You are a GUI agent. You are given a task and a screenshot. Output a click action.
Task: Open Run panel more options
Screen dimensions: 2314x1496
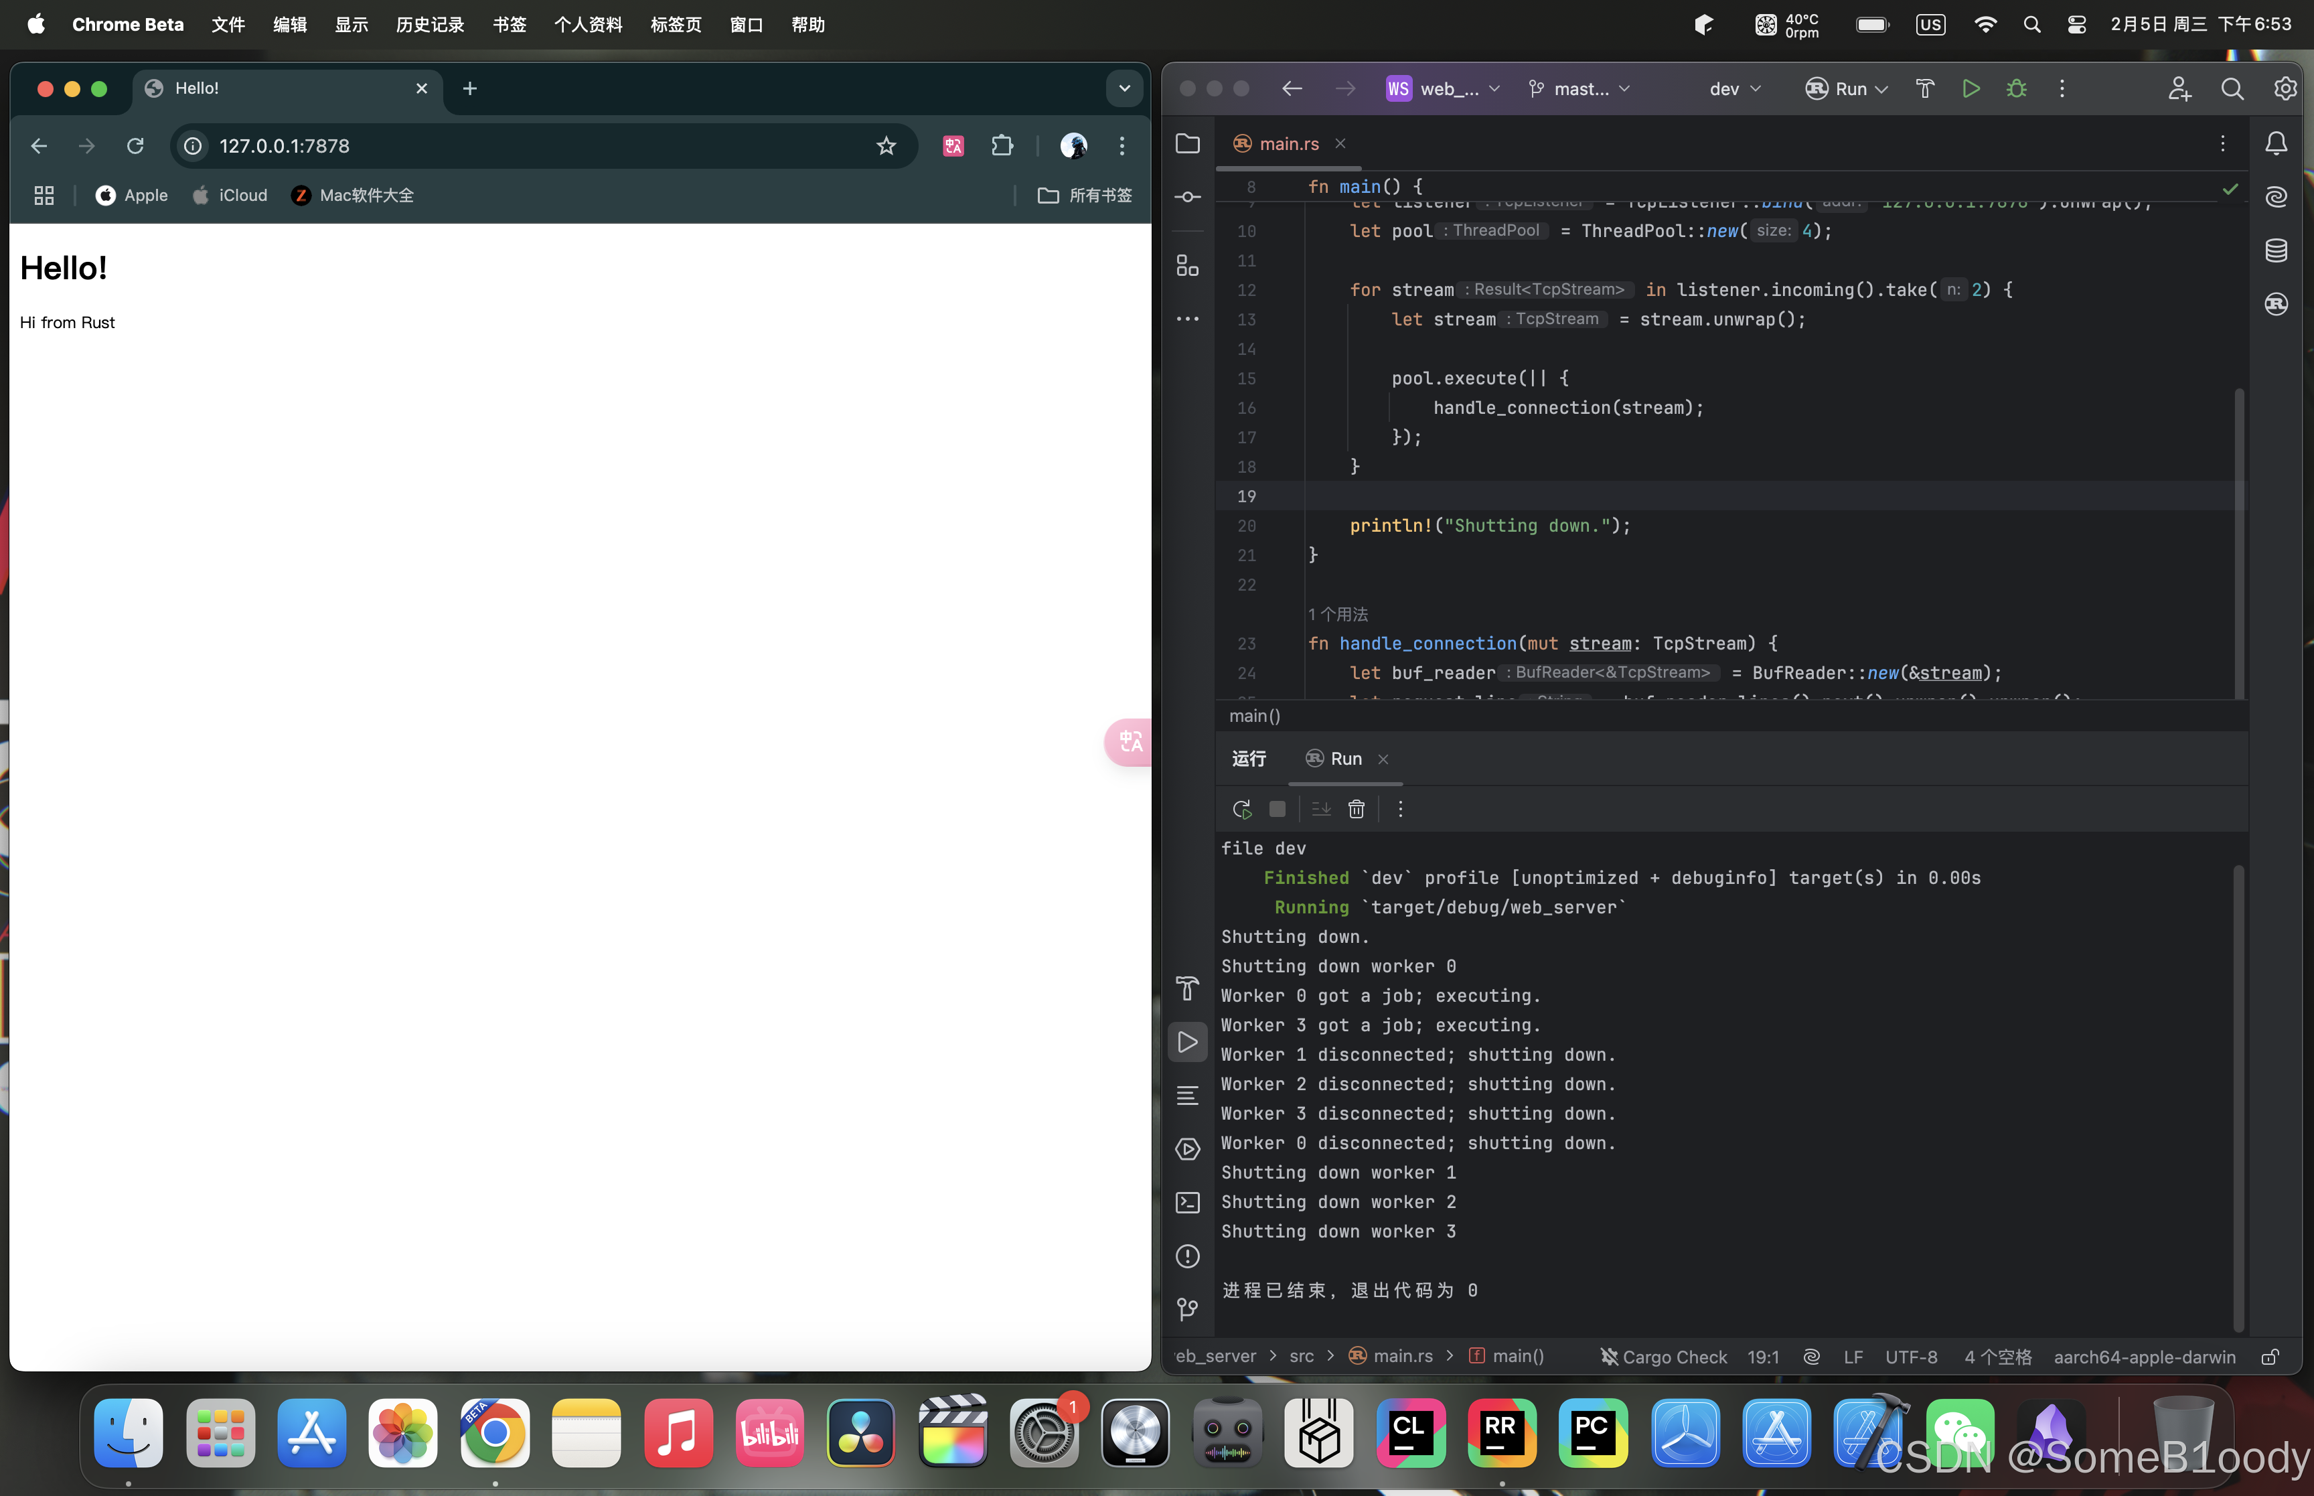click(x=1399, y=809)
